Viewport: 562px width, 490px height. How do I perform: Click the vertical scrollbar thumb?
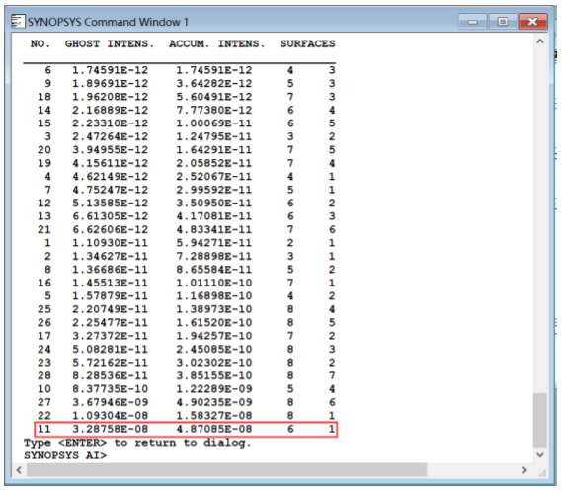tap(540, 420)
